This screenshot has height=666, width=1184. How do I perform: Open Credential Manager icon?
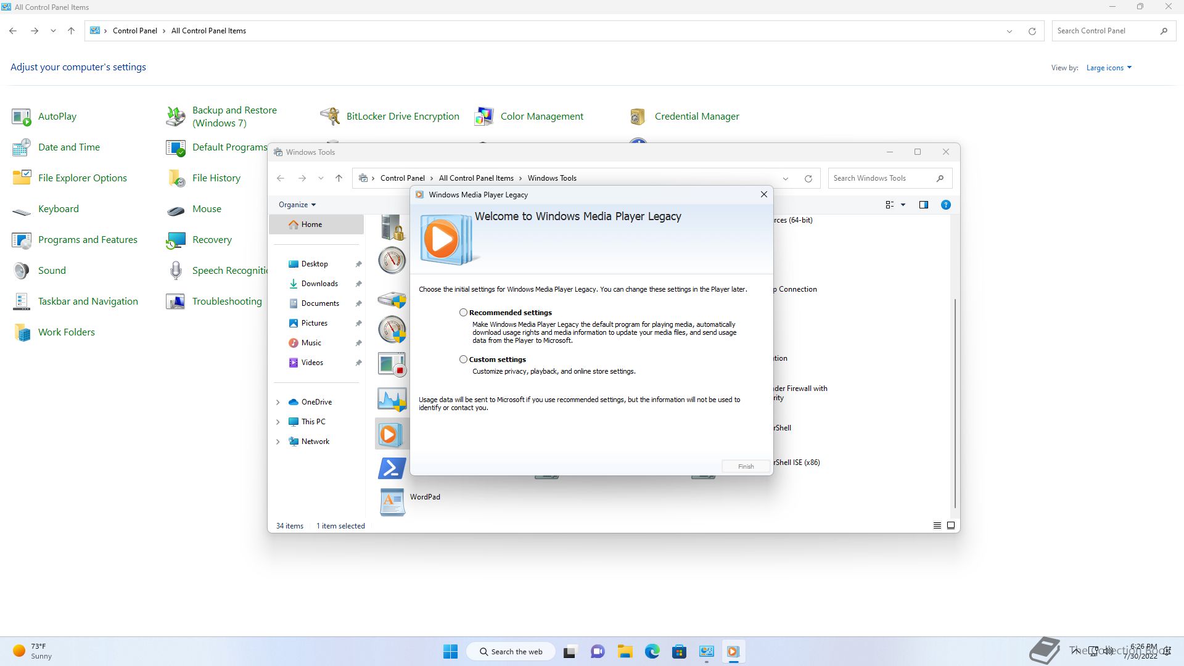[638, 117]
